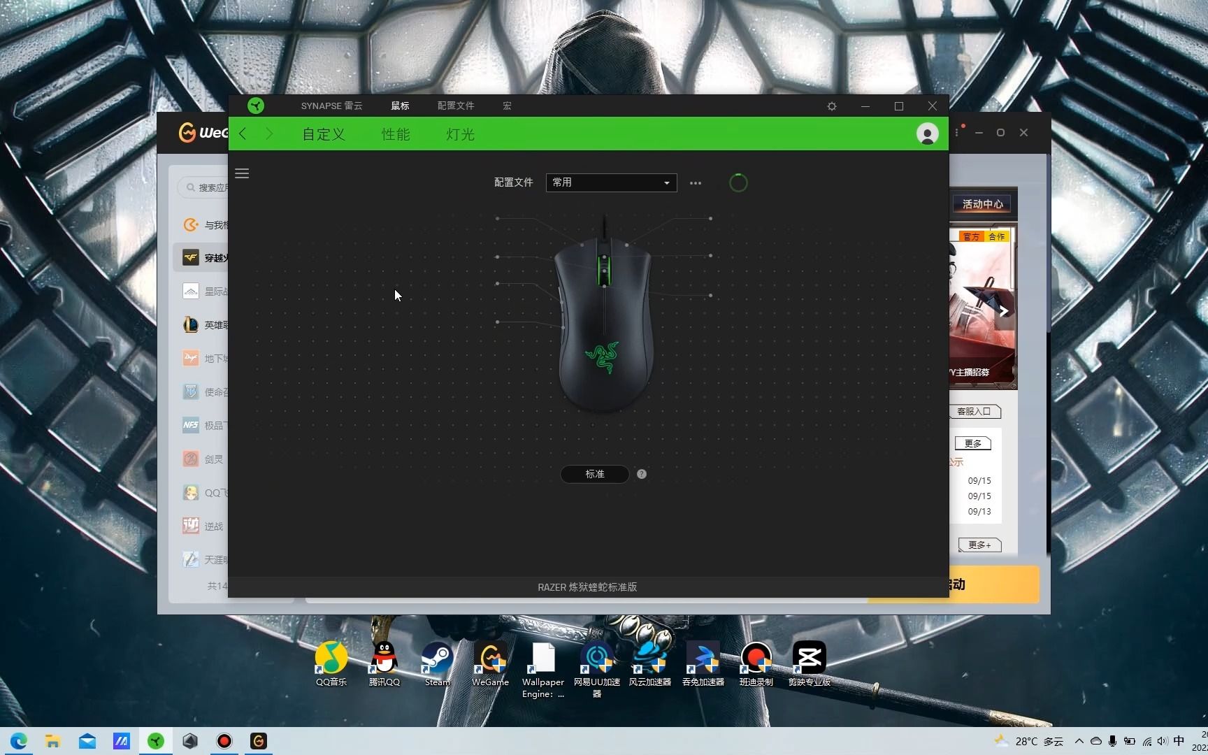This screenshot has height=755, width=1208.
Task: Click 客服入口 in WeGame
Action: (975, 412)
